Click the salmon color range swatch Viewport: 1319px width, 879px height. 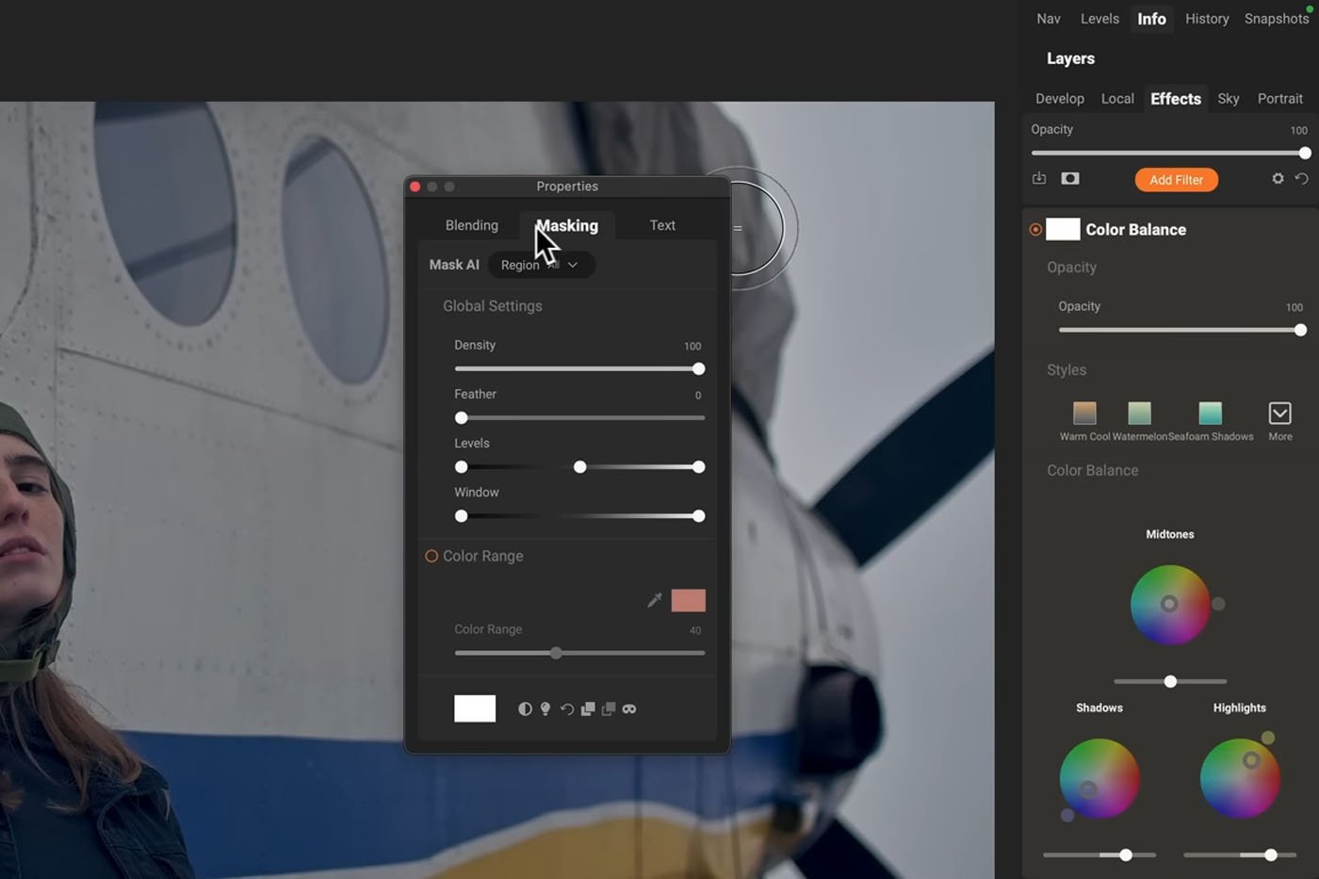pos(689,600)
